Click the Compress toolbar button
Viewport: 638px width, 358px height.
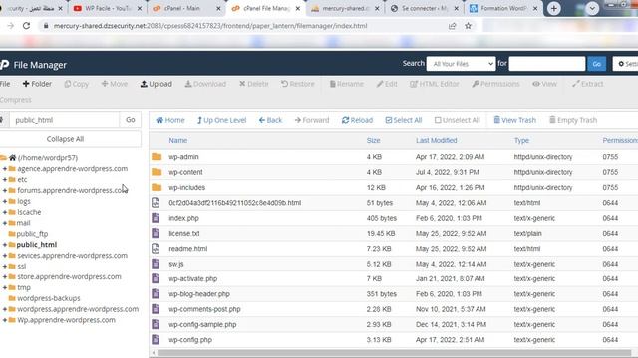coord(16,100)
